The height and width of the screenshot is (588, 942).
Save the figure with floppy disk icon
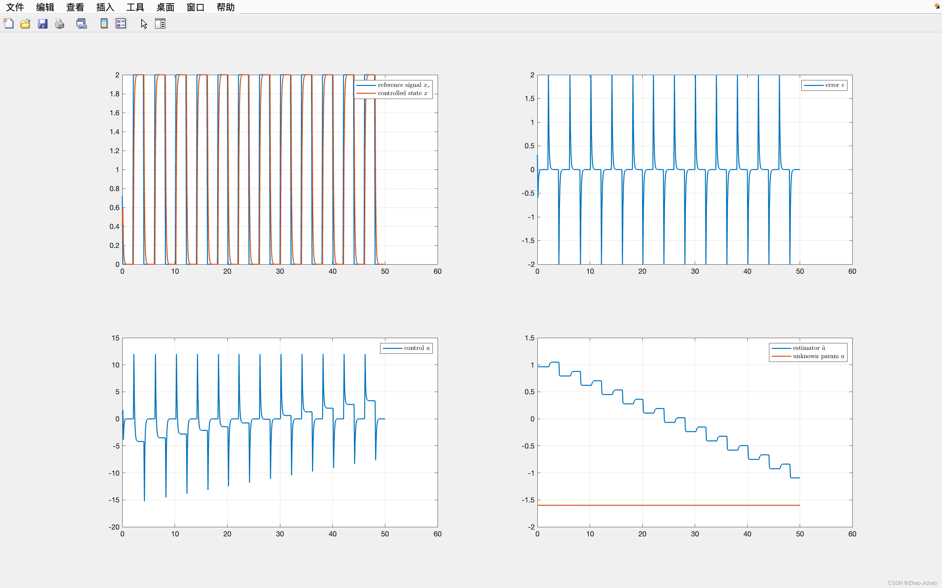coord(43,24)
